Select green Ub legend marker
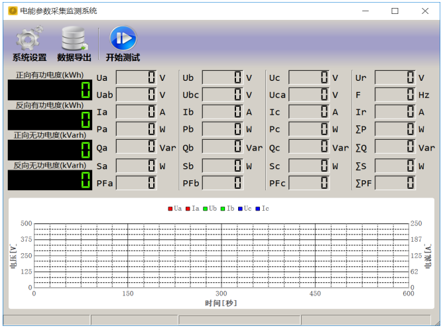443x328 pixels. [x=206, y=209]
